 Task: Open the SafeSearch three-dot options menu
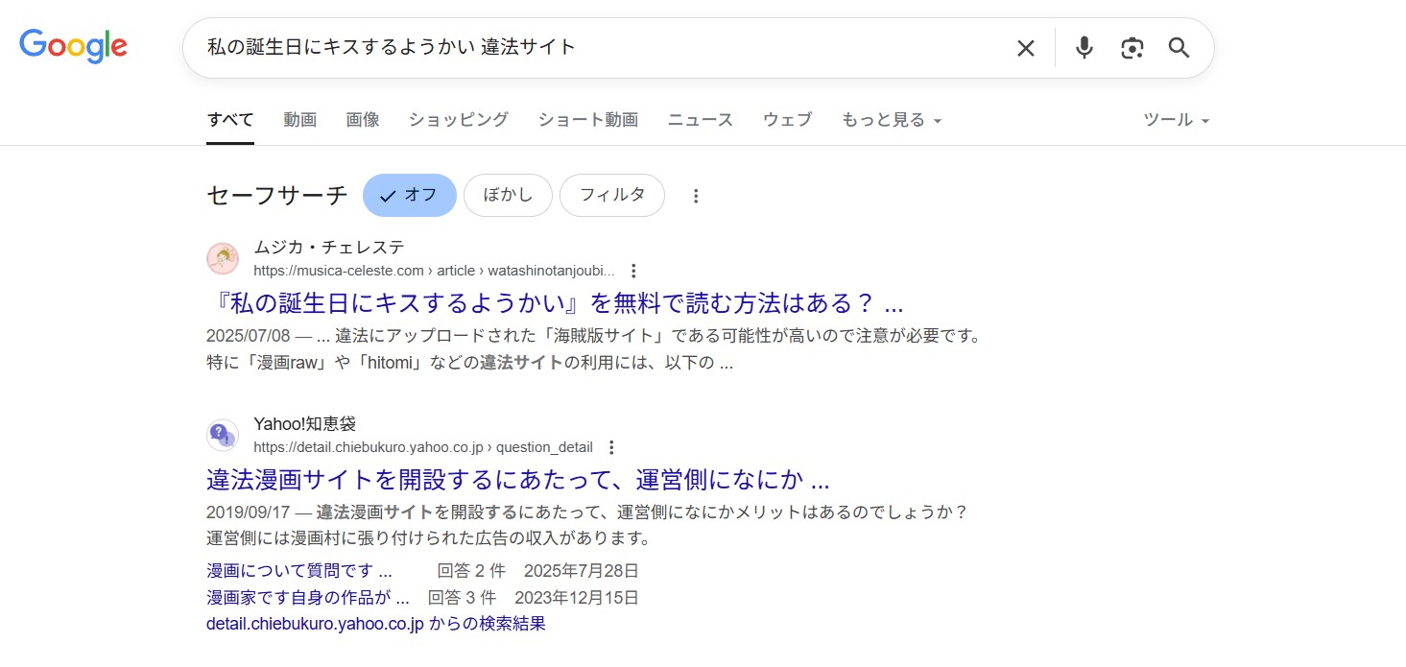coord(696,195)
